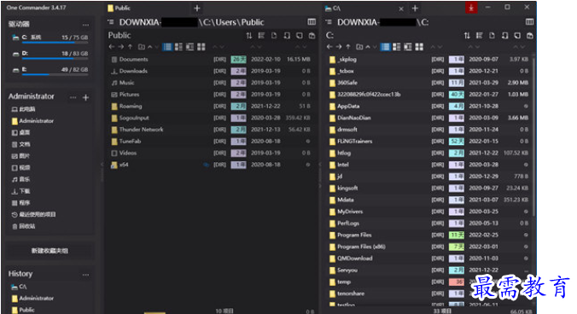
Task: Go back in the C: pane
Action: (x=329, y=47)
